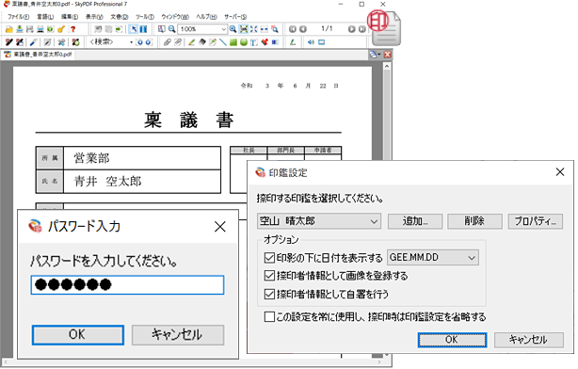Click プロパティ button in seal settings

pos(536,221)
